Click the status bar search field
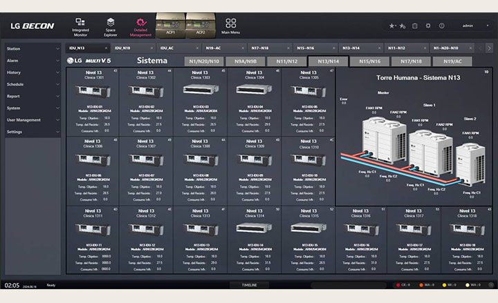This screenshot has height=303, width=498. click(x=349, y=285)
